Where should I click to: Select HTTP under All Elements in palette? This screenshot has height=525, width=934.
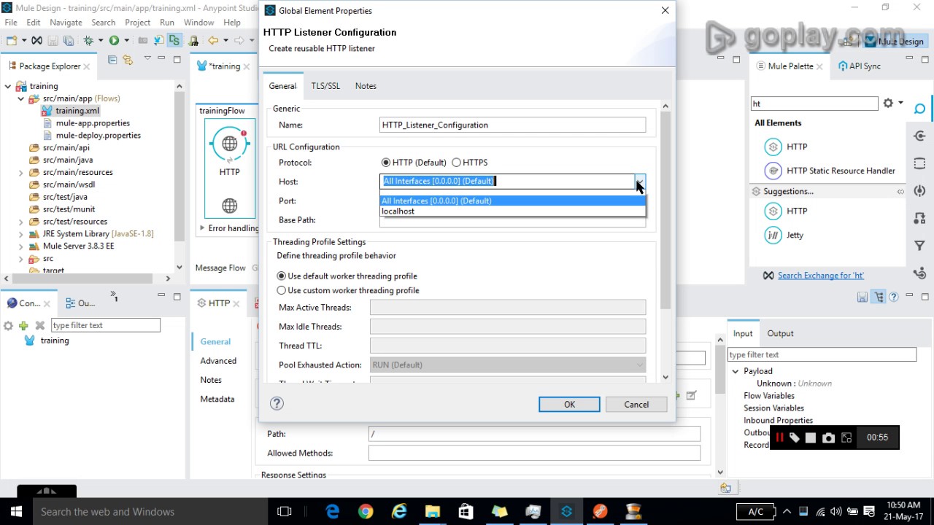[786, 147]
